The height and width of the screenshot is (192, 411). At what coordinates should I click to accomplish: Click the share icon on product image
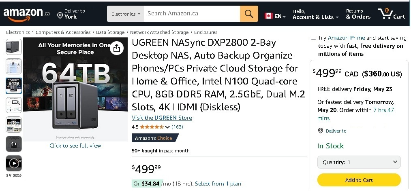(x=117, y=49)
